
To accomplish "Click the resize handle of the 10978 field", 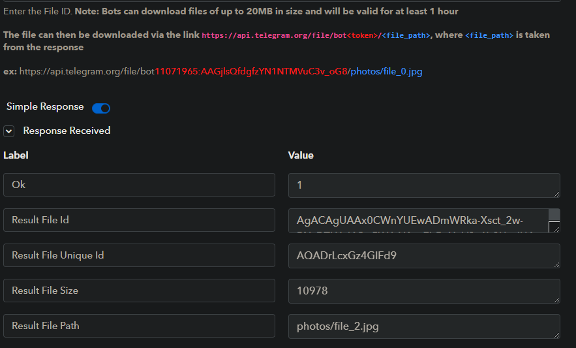I will [x=556, y=300].
